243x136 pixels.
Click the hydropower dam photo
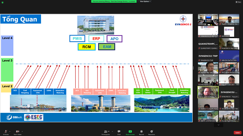point(162,103)
